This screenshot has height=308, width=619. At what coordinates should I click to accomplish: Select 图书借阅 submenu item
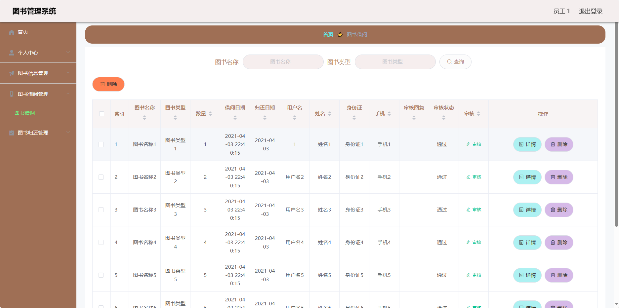(25, 113)
